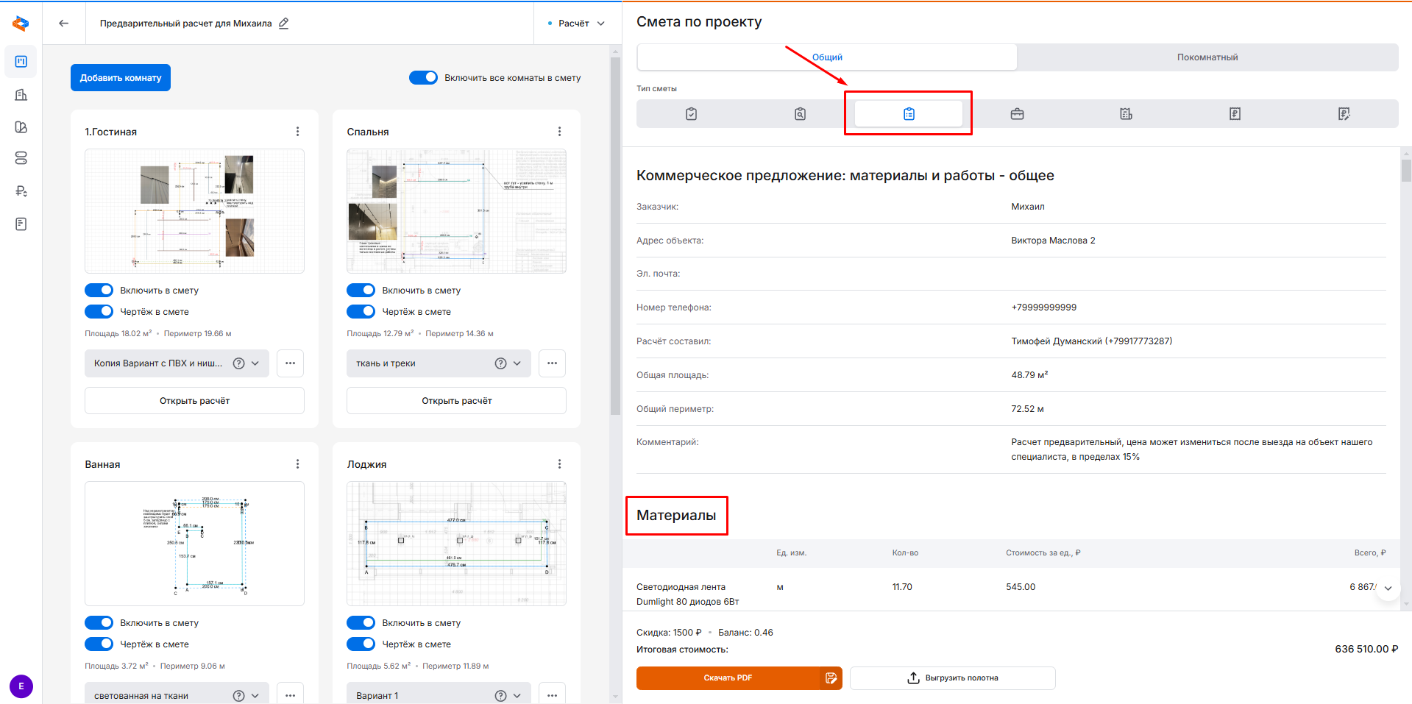Click the back arrow icon

(64, 24)
